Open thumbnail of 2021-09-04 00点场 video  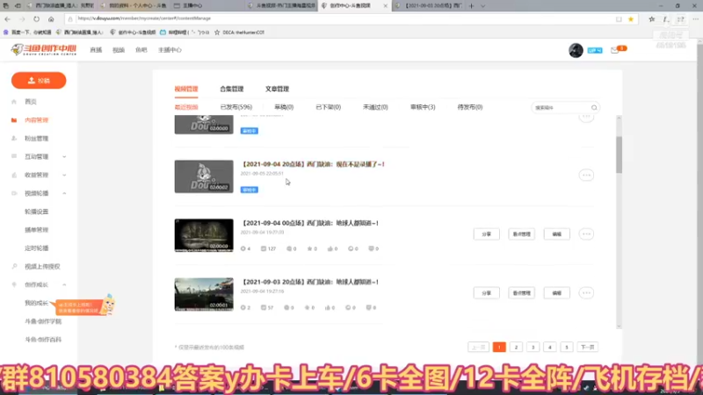[x=204, y=235]
